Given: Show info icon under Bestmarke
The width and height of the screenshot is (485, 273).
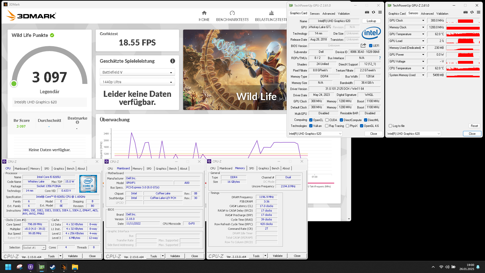Looking at the screenshot, I should [x=77, y=122].
